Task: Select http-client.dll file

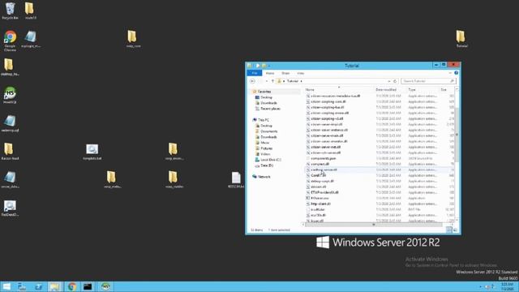Action: coord(320,204)
